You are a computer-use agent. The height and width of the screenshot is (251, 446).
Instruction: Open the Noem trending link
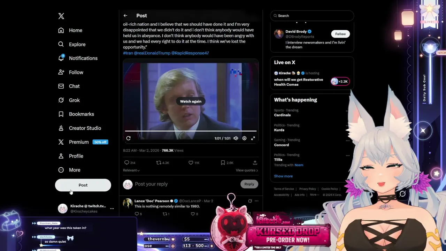[299, 165]
